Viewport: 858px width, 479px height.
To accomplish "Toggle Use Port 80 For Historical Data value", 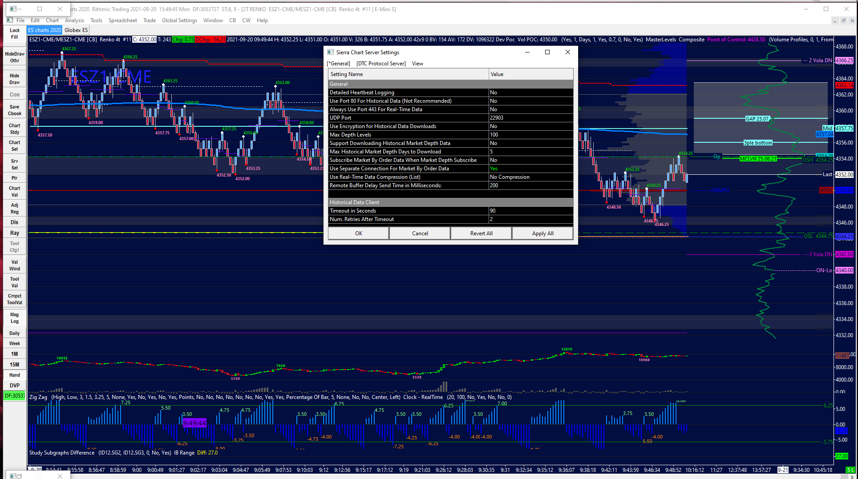I will 531,101.
